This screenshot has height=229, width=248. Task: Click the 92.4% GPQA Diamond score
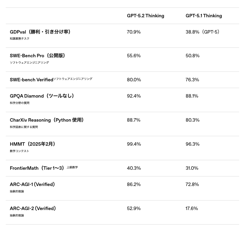(x=134, y=96)
